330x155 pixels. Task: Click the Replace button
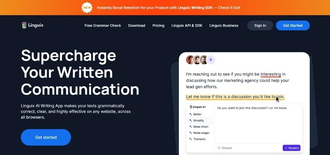click(x=291, y=148)
